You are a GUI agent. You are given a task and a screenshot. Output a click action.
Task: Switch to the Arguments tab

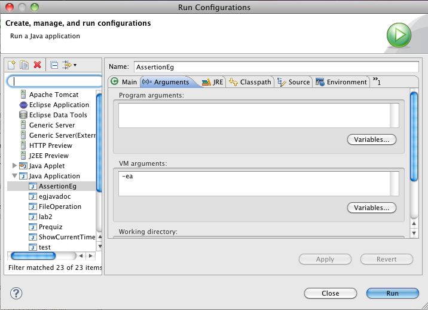point(169,82)
